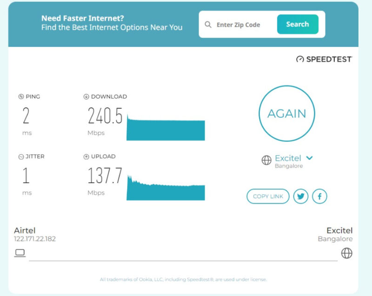Click the globe icon next to Excitel
The image size is (372, 296).
tap(266, 161)
